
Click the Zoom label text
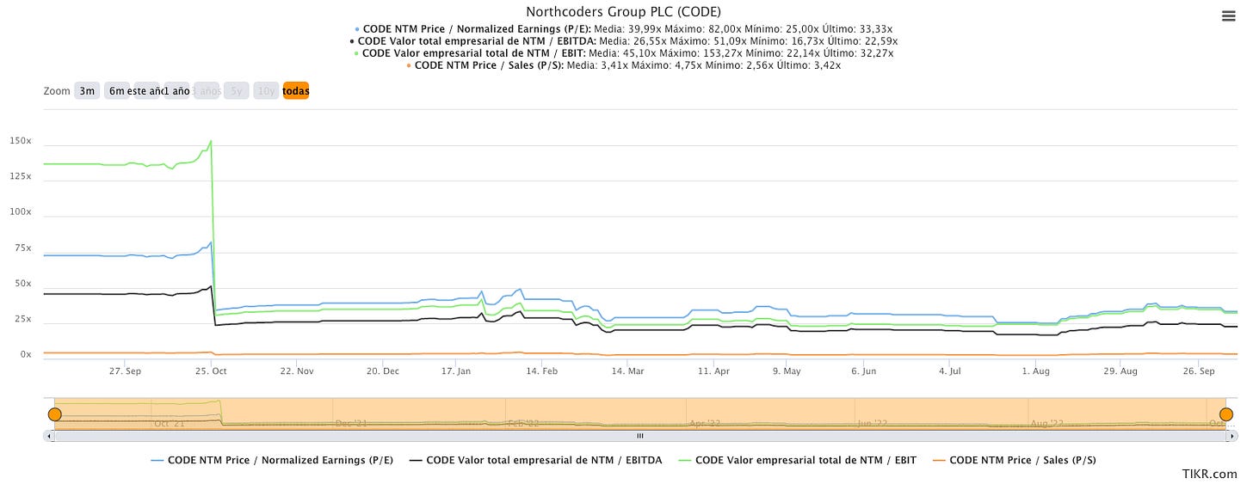click(57, 90)
